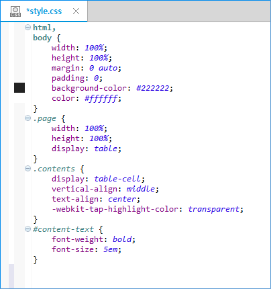
Task: Click the 'vertical-align: middle' line
Action: pyautogui.click(x=105, y=189)
